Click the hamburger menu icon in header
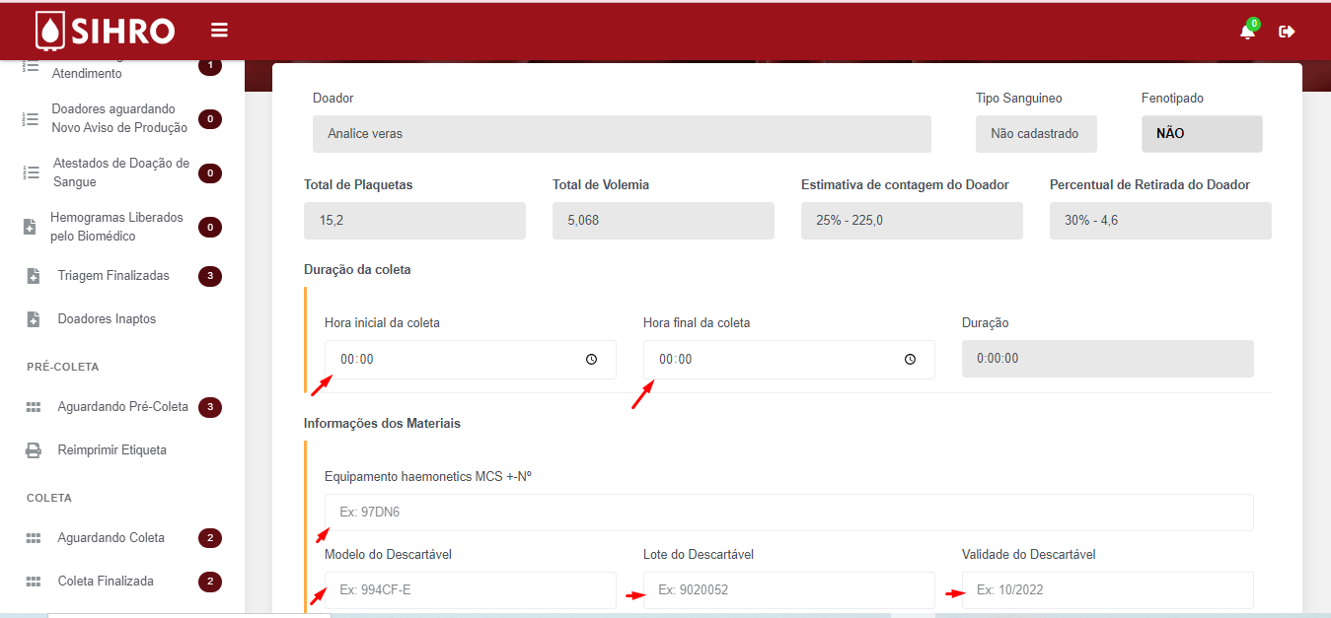Screen dimensions: 1331x618 pos(219,31)
